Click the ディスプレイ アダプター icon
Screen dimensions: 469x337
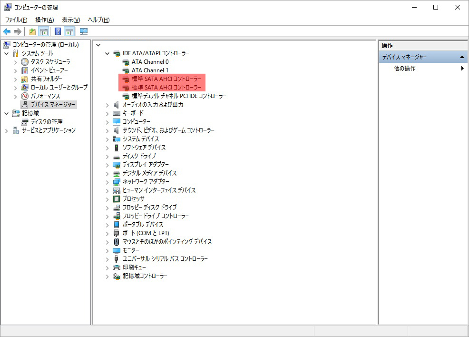click(117, 165)
